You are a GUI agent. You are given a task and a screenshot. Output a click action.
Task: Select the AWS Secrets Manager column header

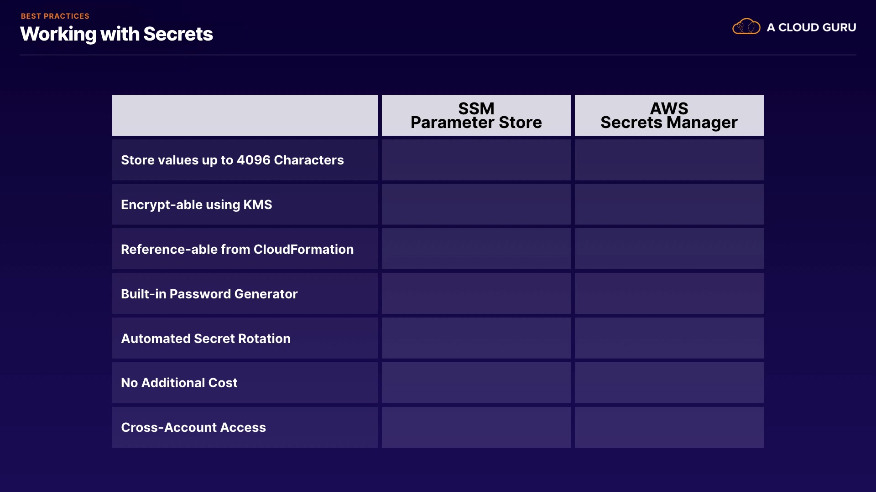pyautogui.click(x=669, y=115)
